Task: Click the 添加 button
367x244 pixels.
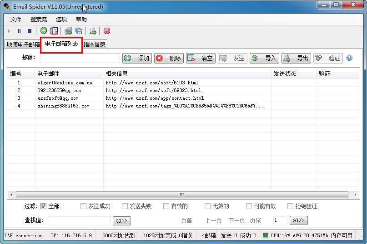Action: 137,58
